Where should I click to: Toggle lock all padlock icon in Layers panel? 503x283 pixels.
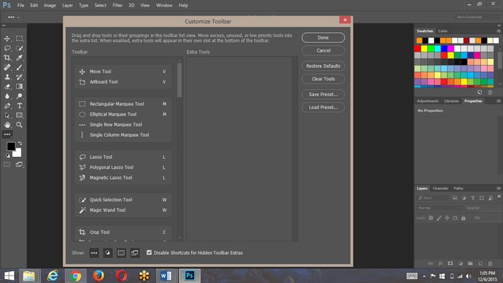[x=463, y=218]
